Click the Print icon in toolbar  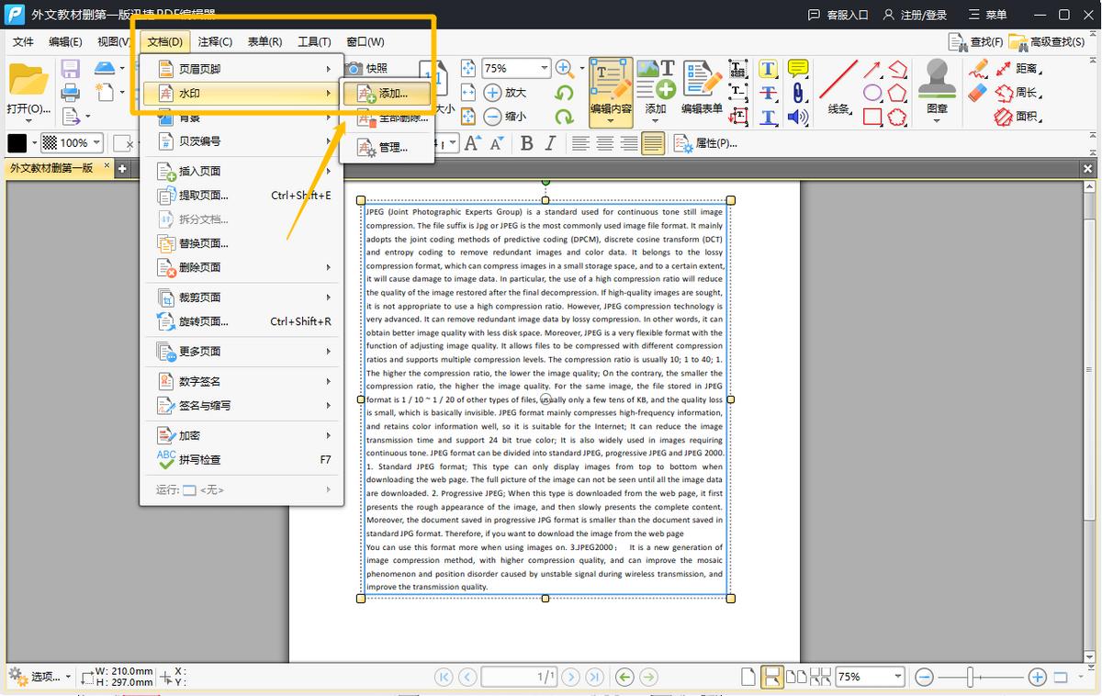click(x=71, y=93)
